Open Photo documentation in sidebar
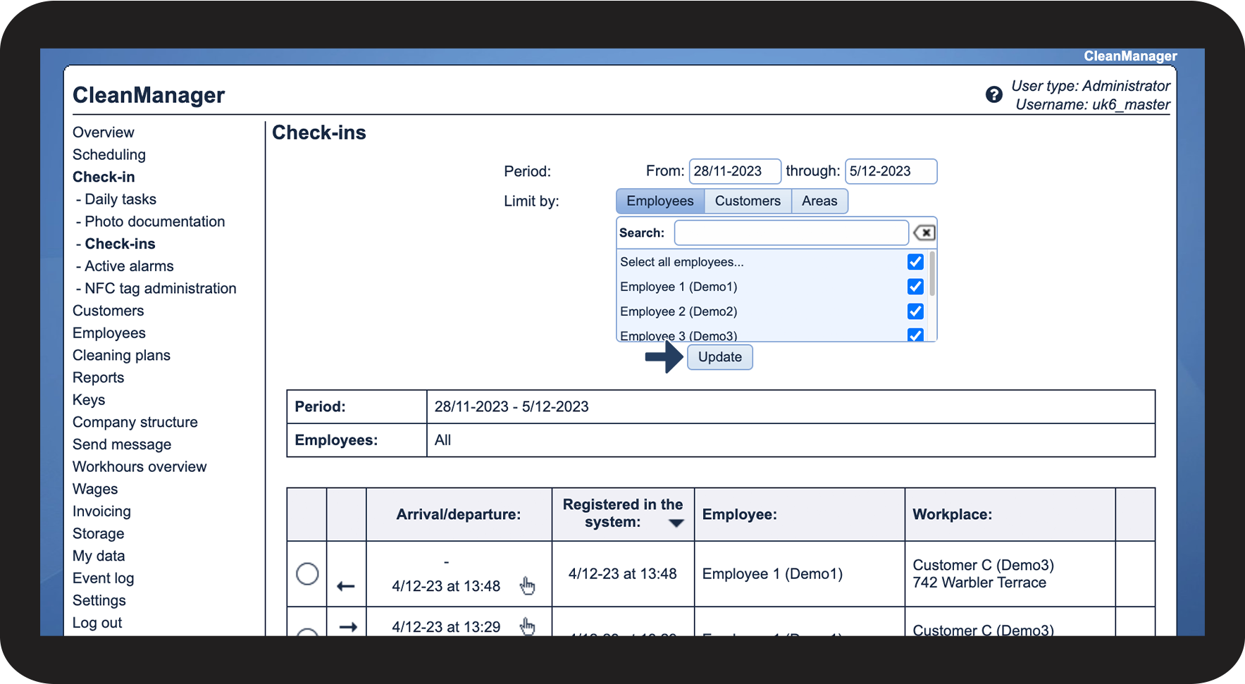Viewport: 1245px width, 684px height. click(154, 222)
